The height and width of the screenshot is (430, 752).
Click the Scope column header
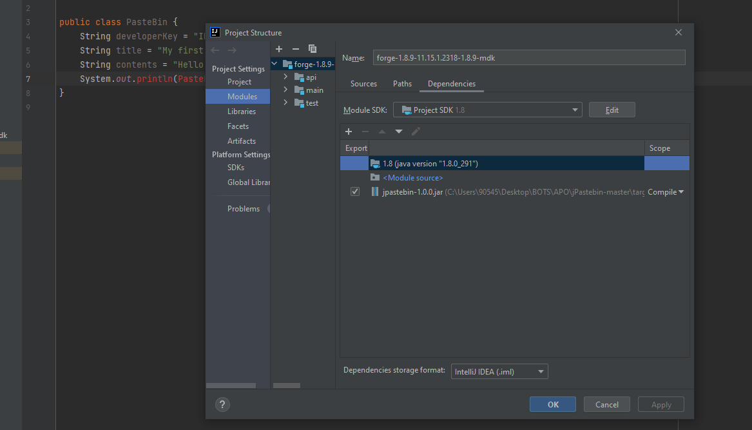[667, 148]
